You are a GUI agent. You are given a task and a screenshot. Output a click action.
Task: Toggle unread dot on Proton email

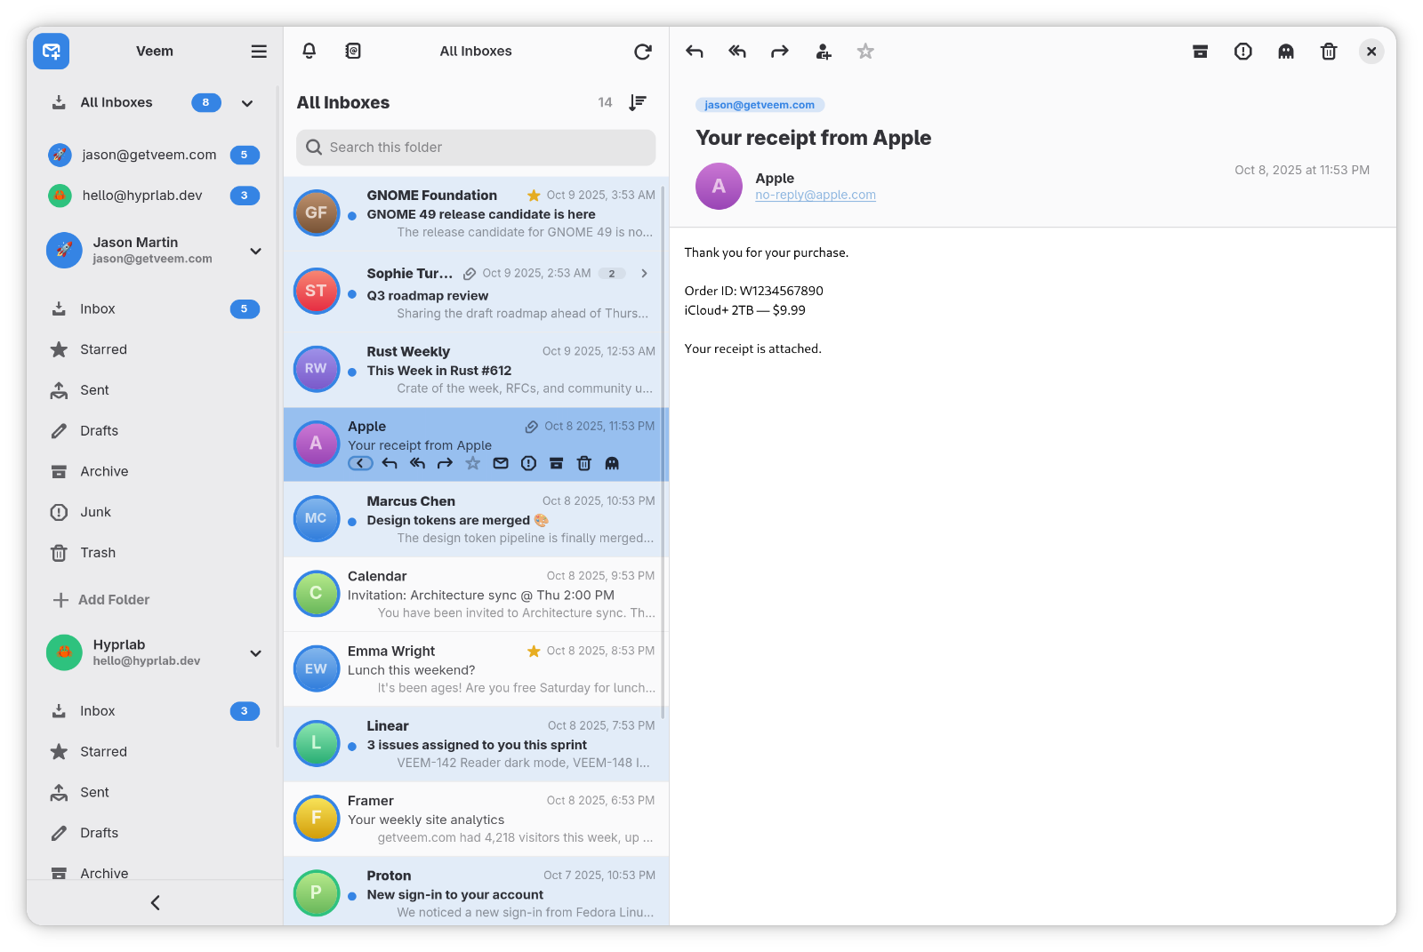(352, 896)
